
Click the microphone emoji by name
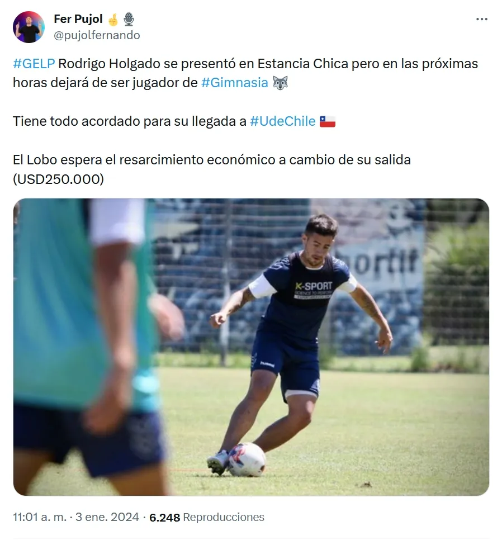point(129,19)
